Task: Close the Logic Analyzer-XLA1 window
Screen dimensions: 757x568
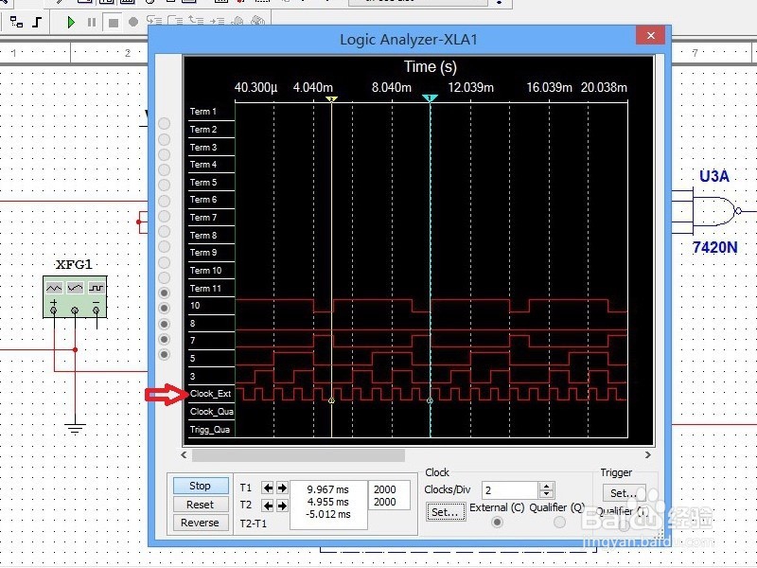Action: [650, 35]
